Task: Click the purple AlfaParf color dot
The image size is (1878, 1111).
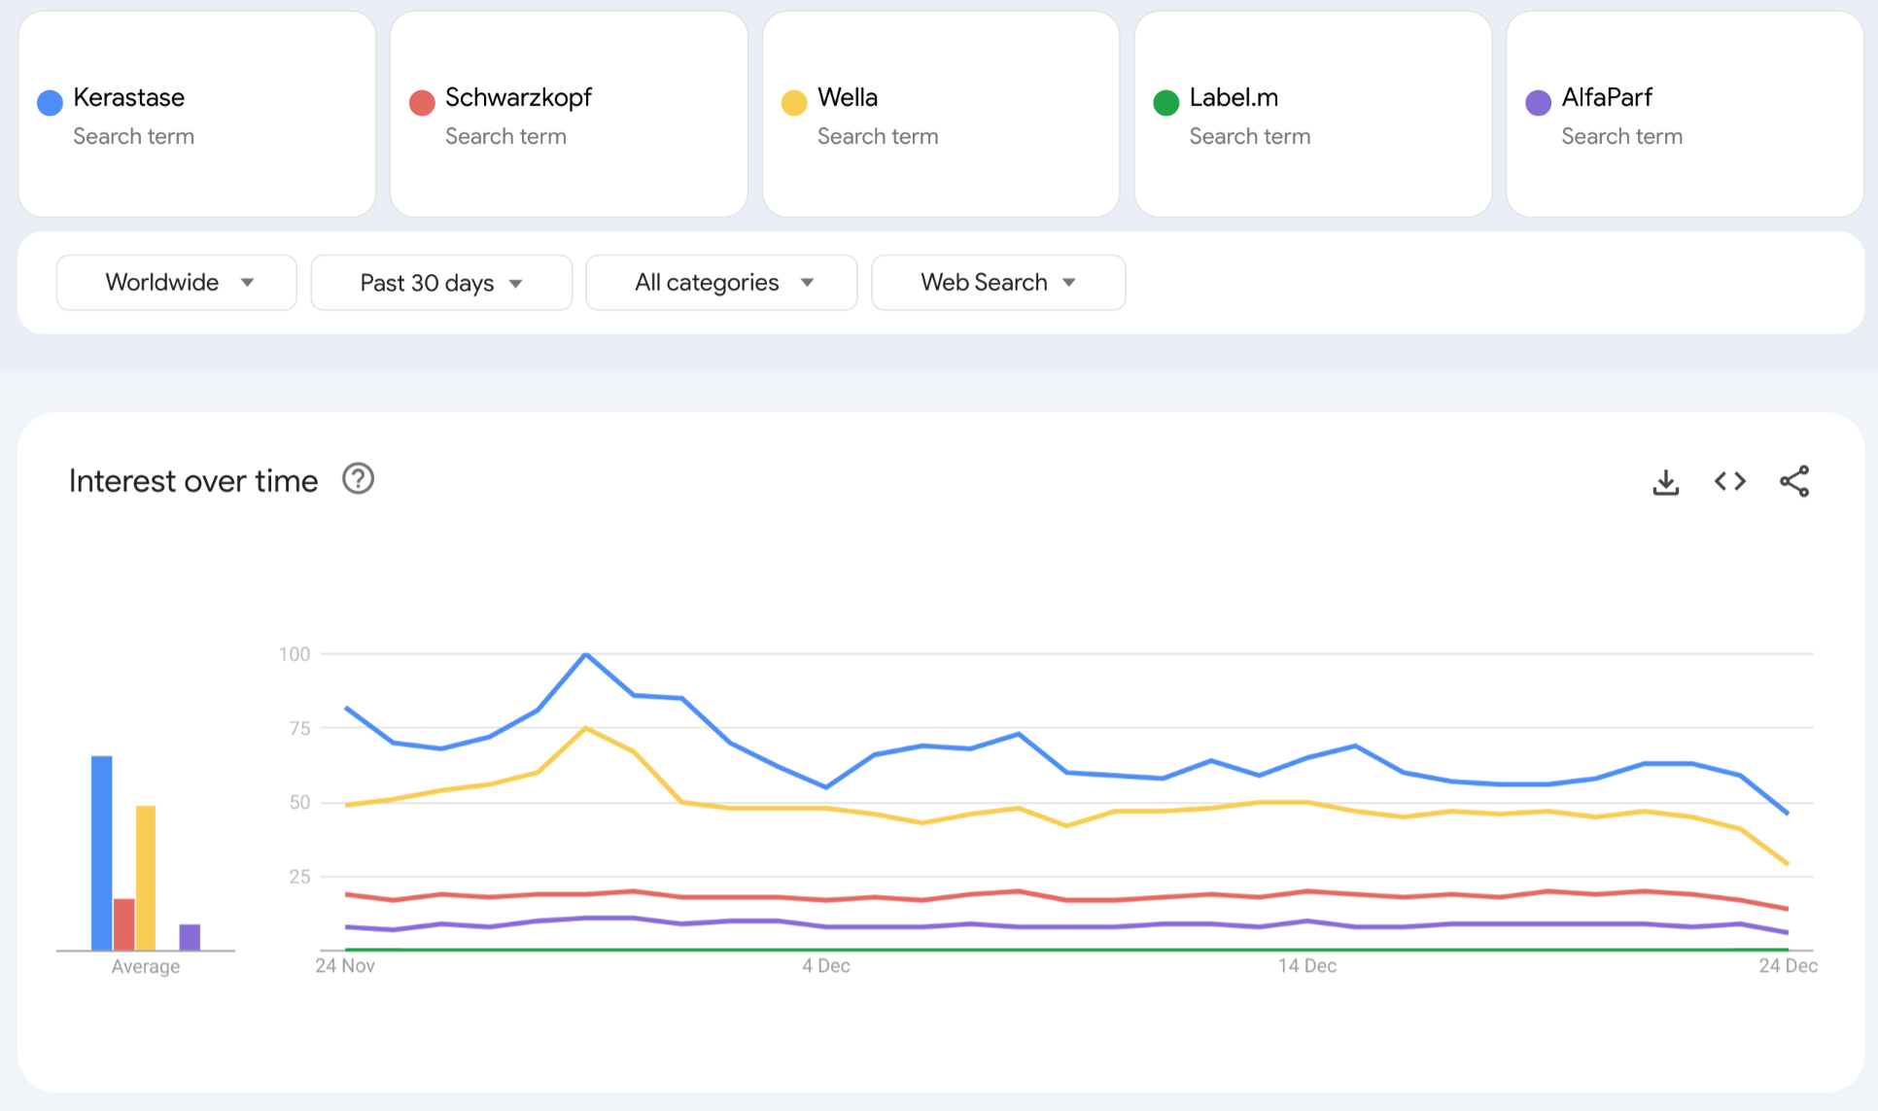Action: pyautogui.click(x=1538, y=102)
